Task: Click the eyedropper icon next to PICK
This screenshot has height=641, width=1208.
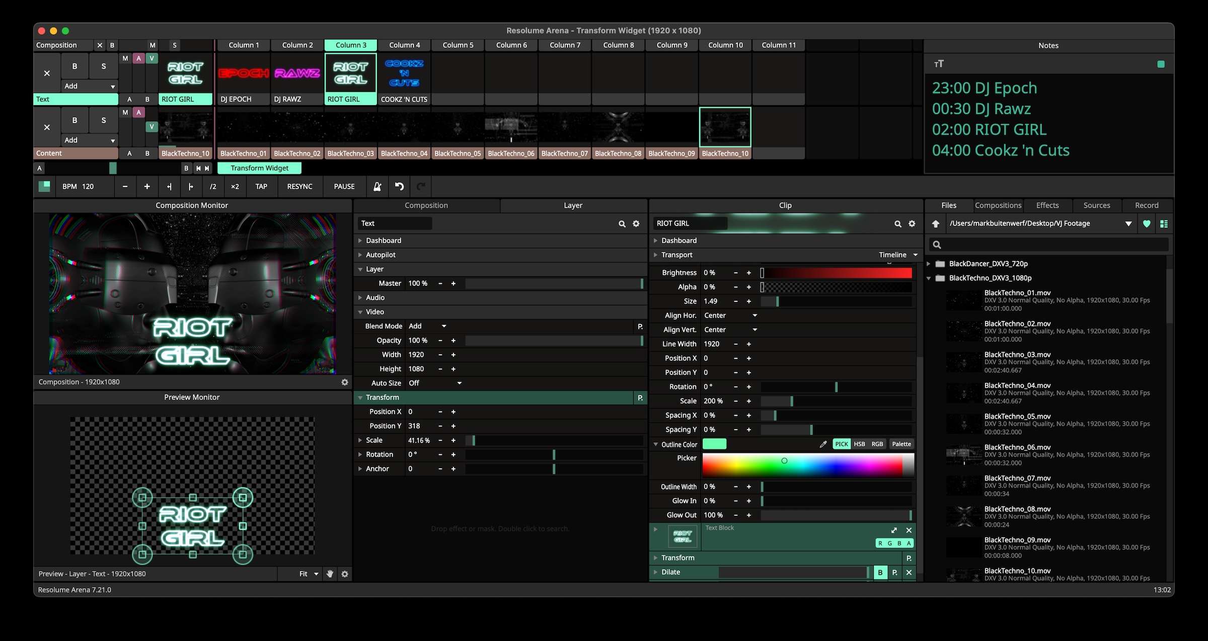Action: tap(823, 444)
